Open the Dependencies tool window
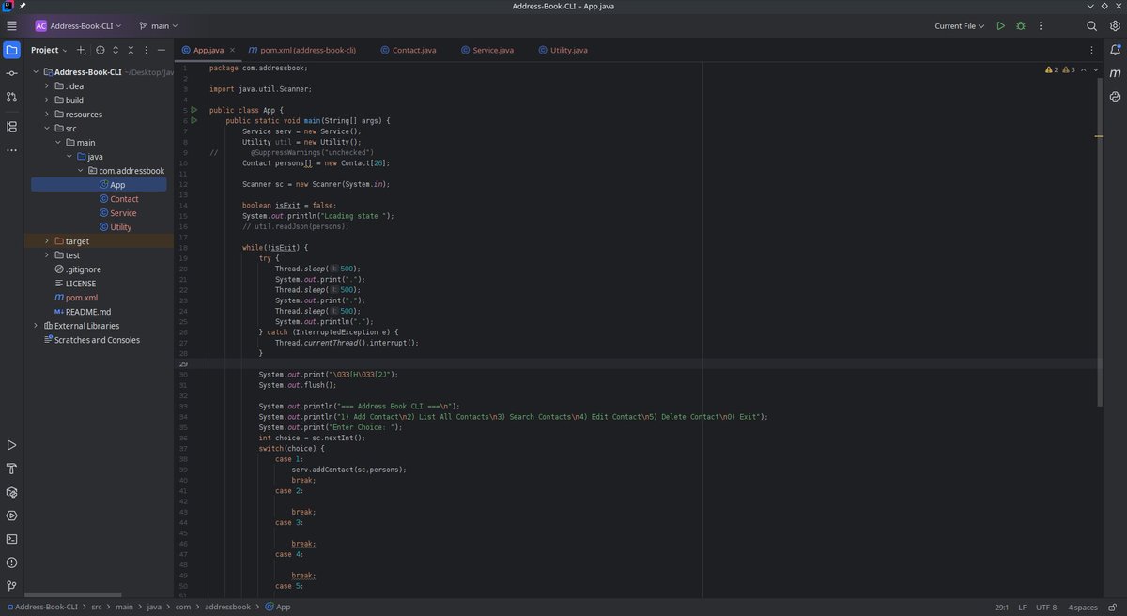 coord(11,492)
